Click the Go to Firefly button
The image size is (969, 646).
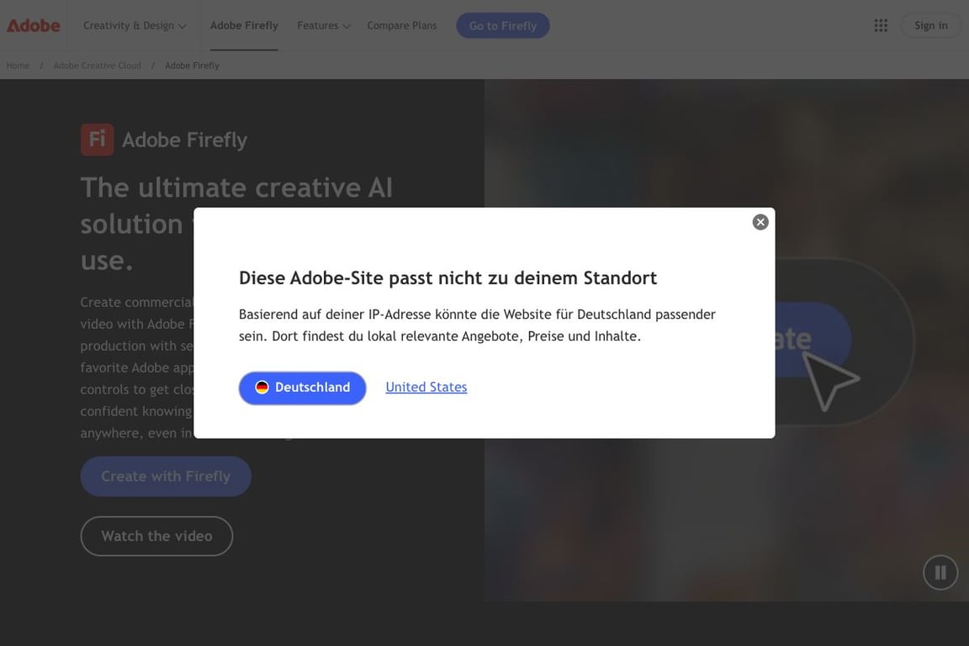pos(503,25)
